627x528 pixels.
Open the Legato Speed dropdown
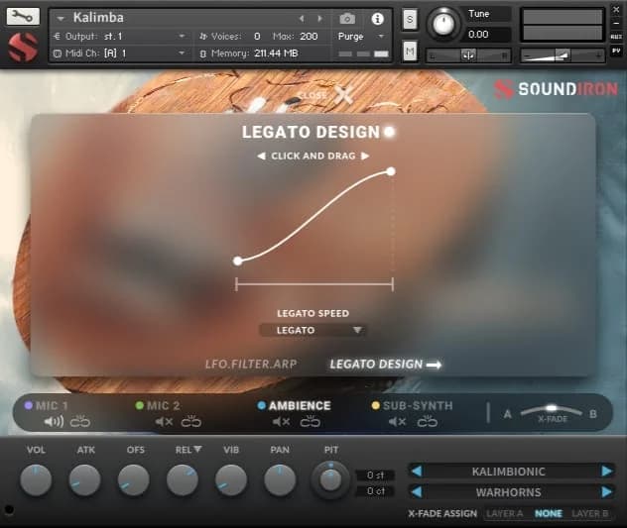tap(313, 330)
